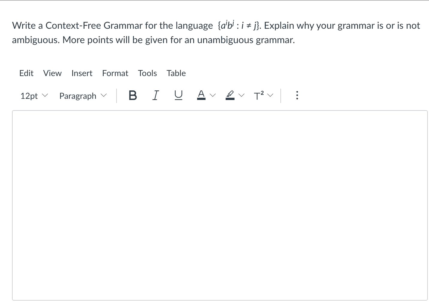Open the Edit menu
This screenshot has width=429, height=303.
[x=26, y=73]
